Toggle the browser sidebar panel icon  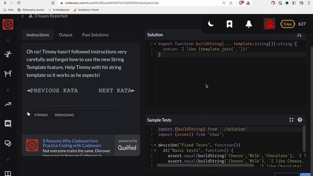[x=294, y=3]
